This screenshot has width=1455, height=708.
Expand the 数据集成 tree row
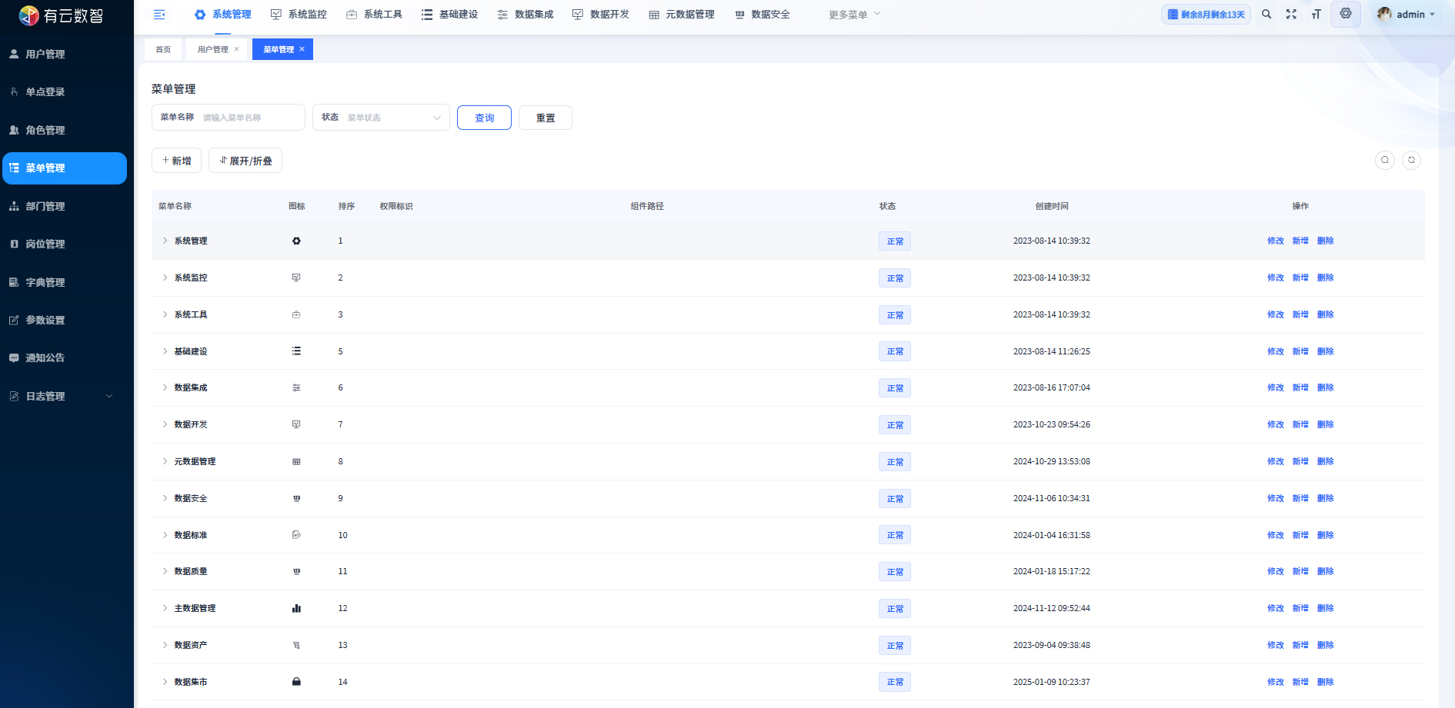click(165, 387)
